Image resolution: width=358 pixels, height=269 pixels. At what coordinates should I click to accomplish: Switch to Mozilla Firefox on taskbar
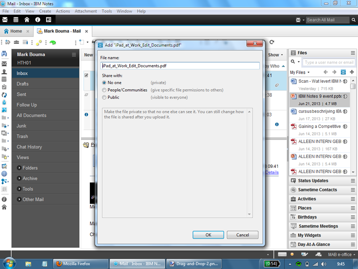(x=80, y=264)
